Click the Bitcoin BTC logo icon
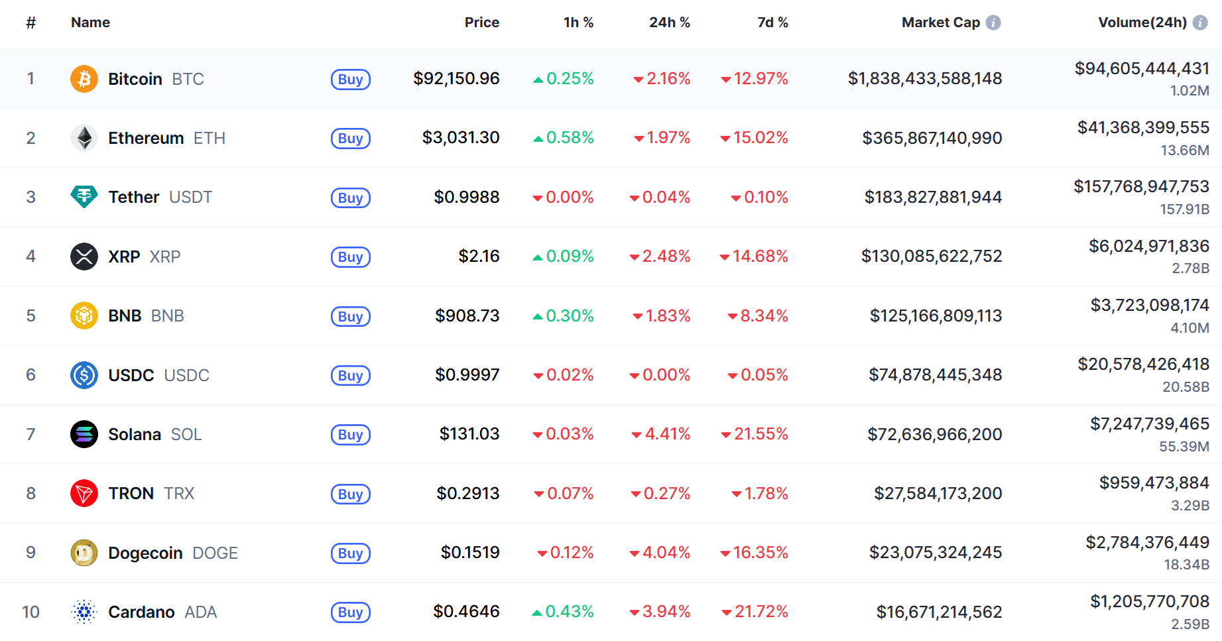 84,78
